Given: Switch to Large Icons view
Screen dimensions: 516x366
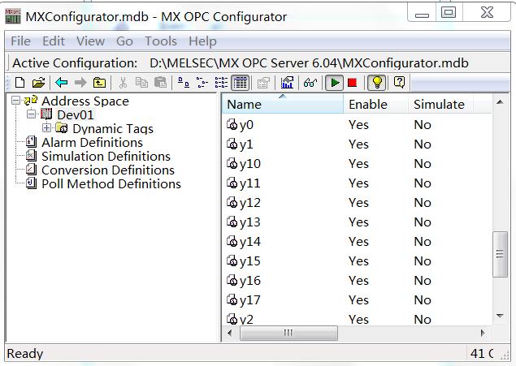Looking at the screenshot, I should (184, 83).
